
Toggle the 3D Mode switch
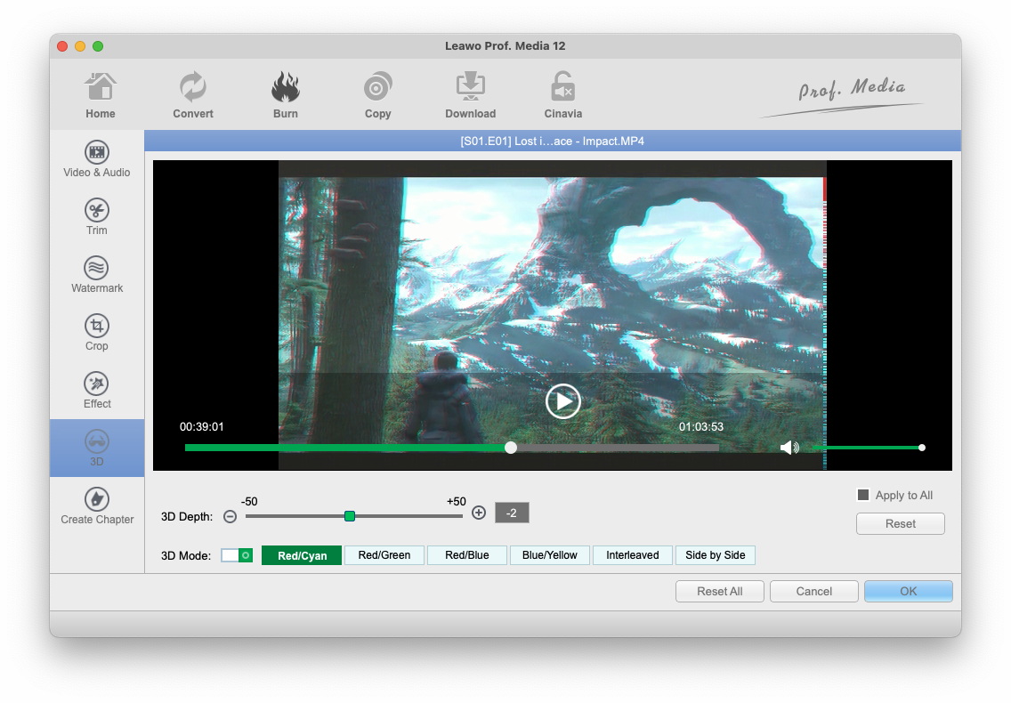pyautogui.click(x=237, y=555)
